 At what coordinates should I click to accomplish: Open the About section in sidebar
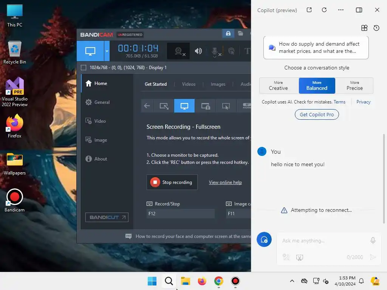[107, 159]
